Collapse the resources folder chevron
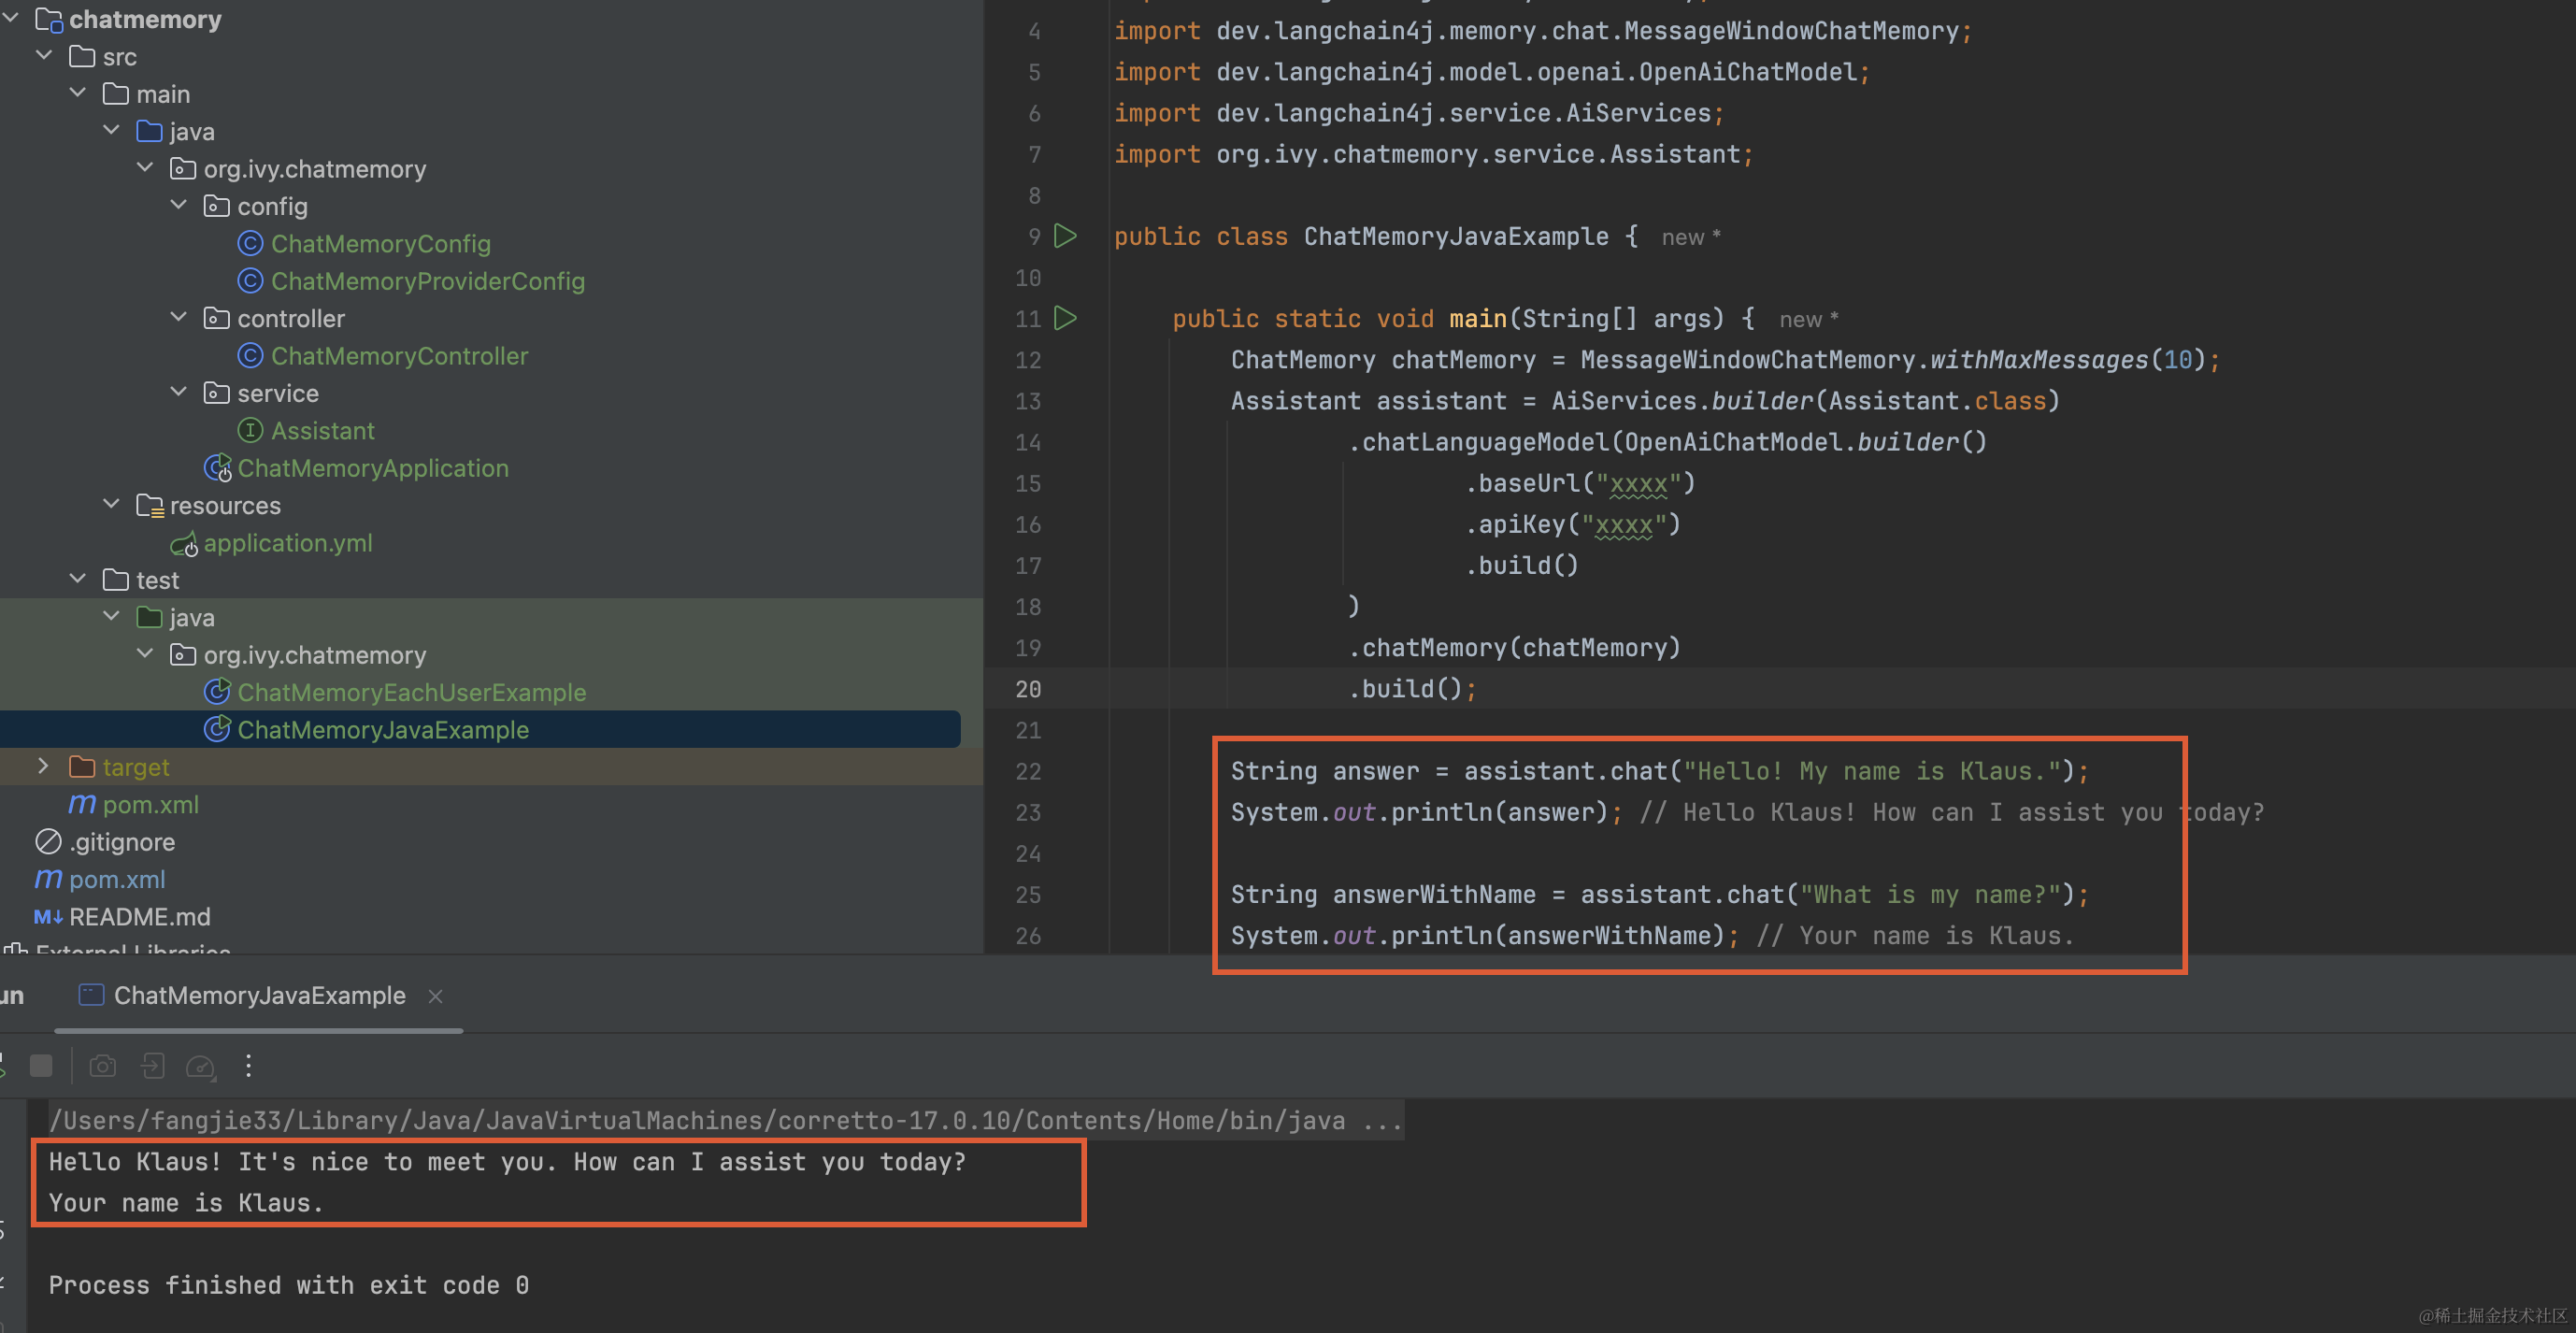 112,504
